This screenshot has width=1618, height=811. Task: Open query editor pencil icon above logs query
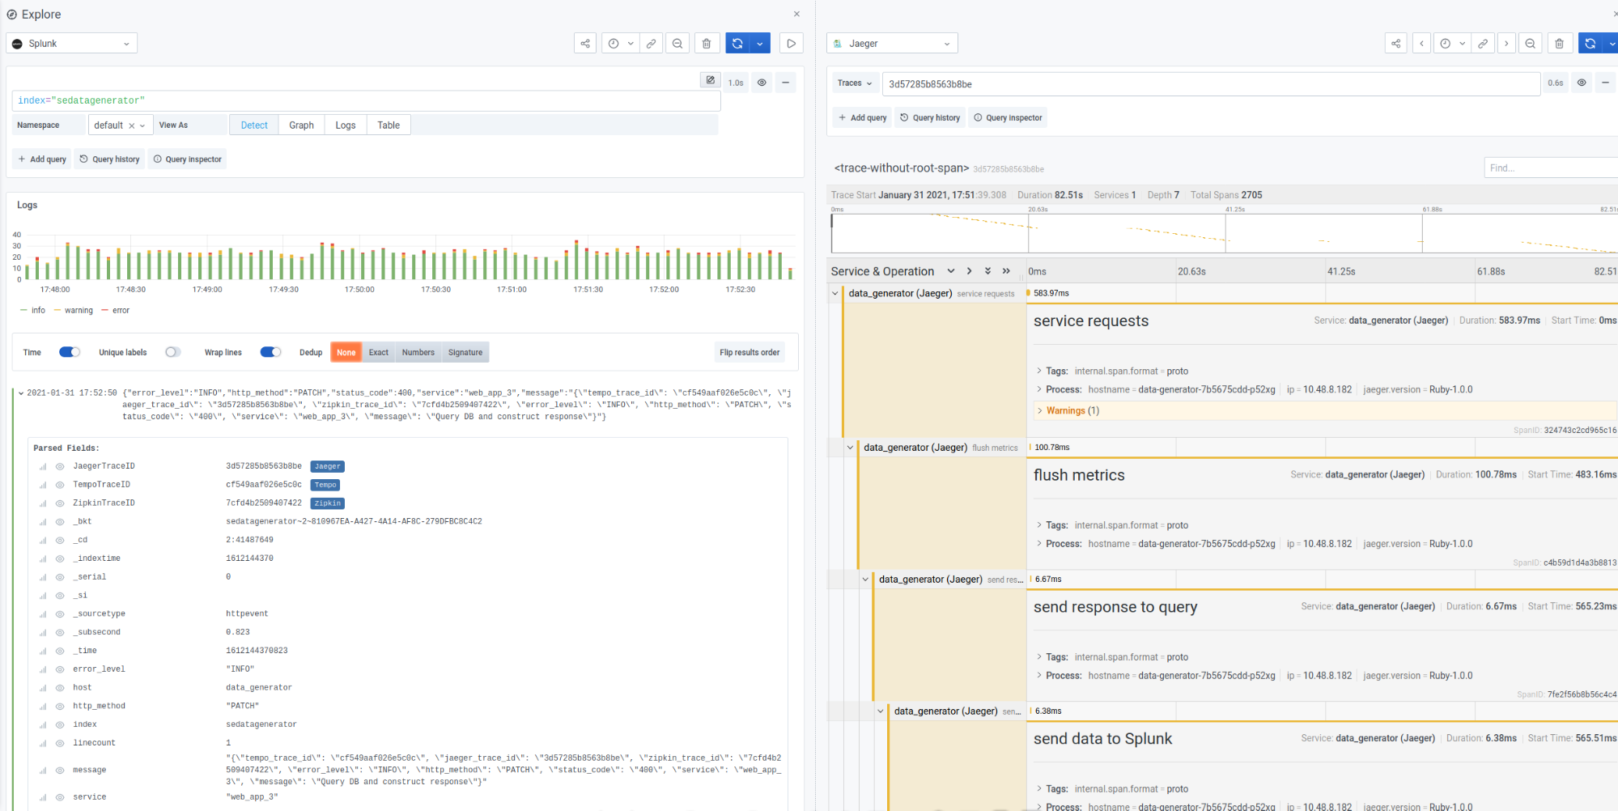pos(710,80)
